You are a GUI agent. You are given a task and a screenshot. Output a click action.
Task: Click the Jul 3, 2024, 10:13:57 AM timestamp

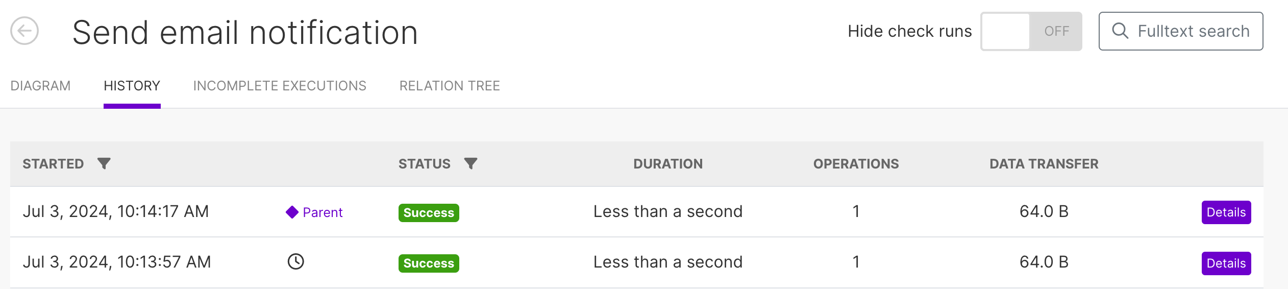click(x=117, y=262)
